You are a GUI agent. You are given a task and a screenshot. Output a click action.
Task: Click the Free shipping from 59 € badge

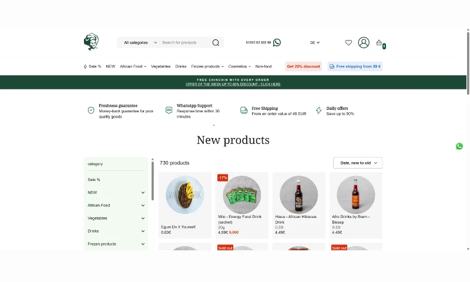(355, 66)
